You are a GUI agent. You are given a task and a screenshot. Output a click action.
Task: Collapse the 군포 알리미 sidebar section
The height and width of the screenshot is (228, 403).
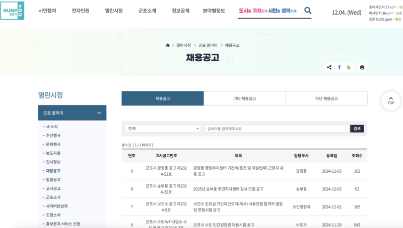tap(72, 112)
